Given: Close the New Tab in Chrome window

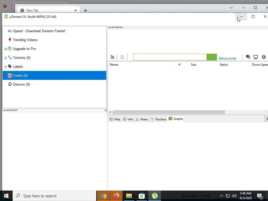Looking at the screenshot, I should [76, 10].
